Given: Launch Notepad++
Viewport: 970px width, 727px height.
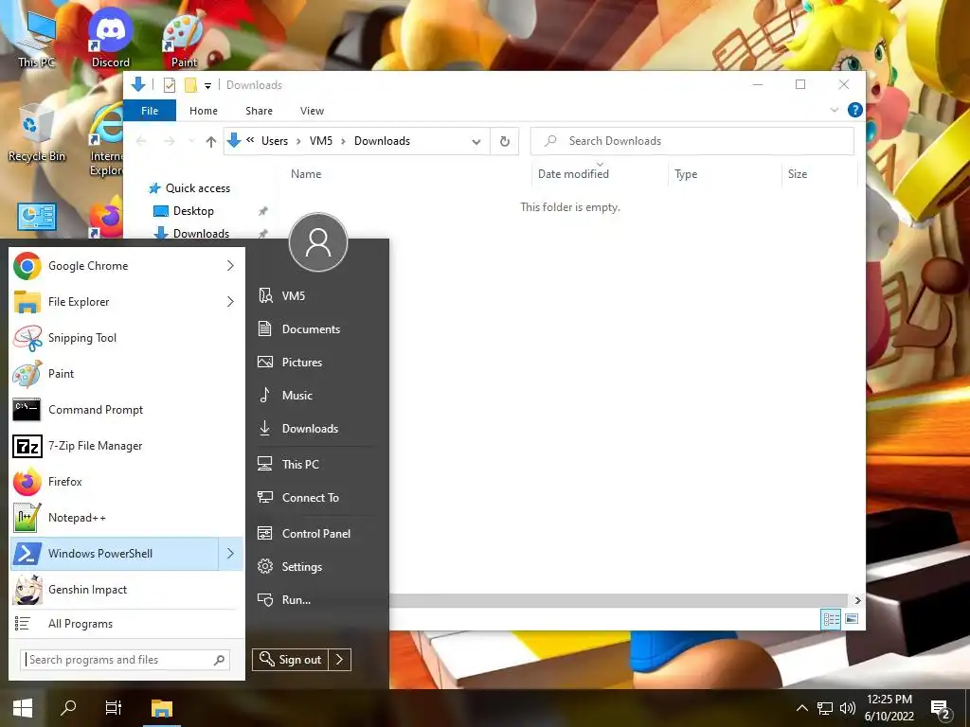Looking at the screenshot, I should pos(127,518).
